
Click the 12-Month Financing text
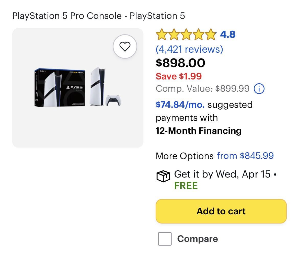(x=199, y=131)
